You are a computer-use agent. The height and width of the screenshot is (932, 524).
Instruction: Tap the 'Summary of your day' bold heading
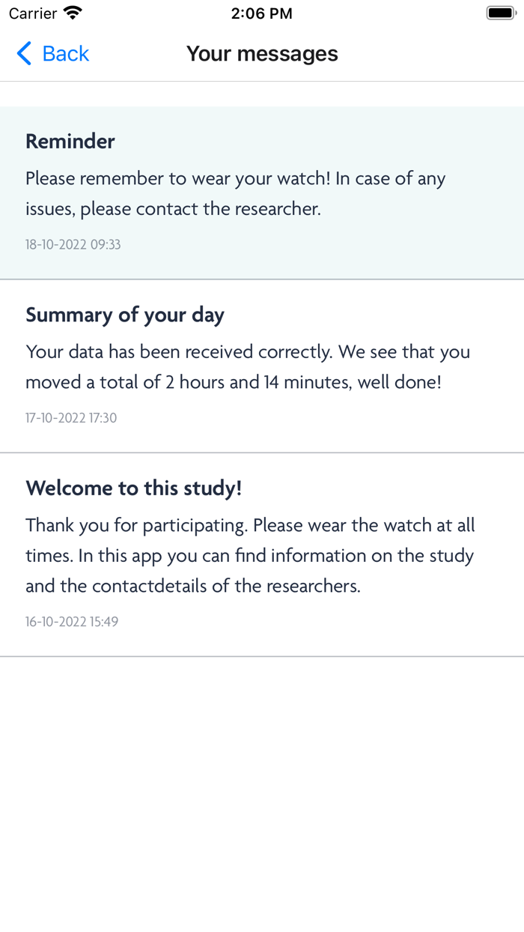pyautogui.click(x=124, y=315)
